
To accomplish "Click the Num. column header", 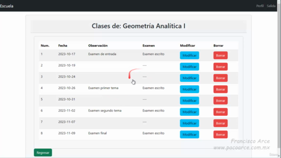I will click(x=45, y=46).
